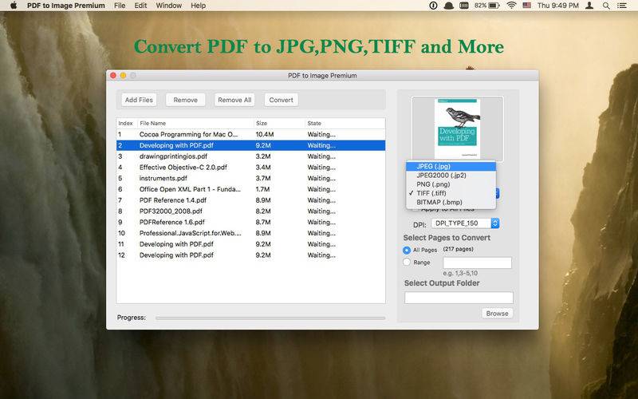638x399 pixels.
Task: Choose JPEG2000 (.jp2) from format list
Action: [x=451, y=175]
